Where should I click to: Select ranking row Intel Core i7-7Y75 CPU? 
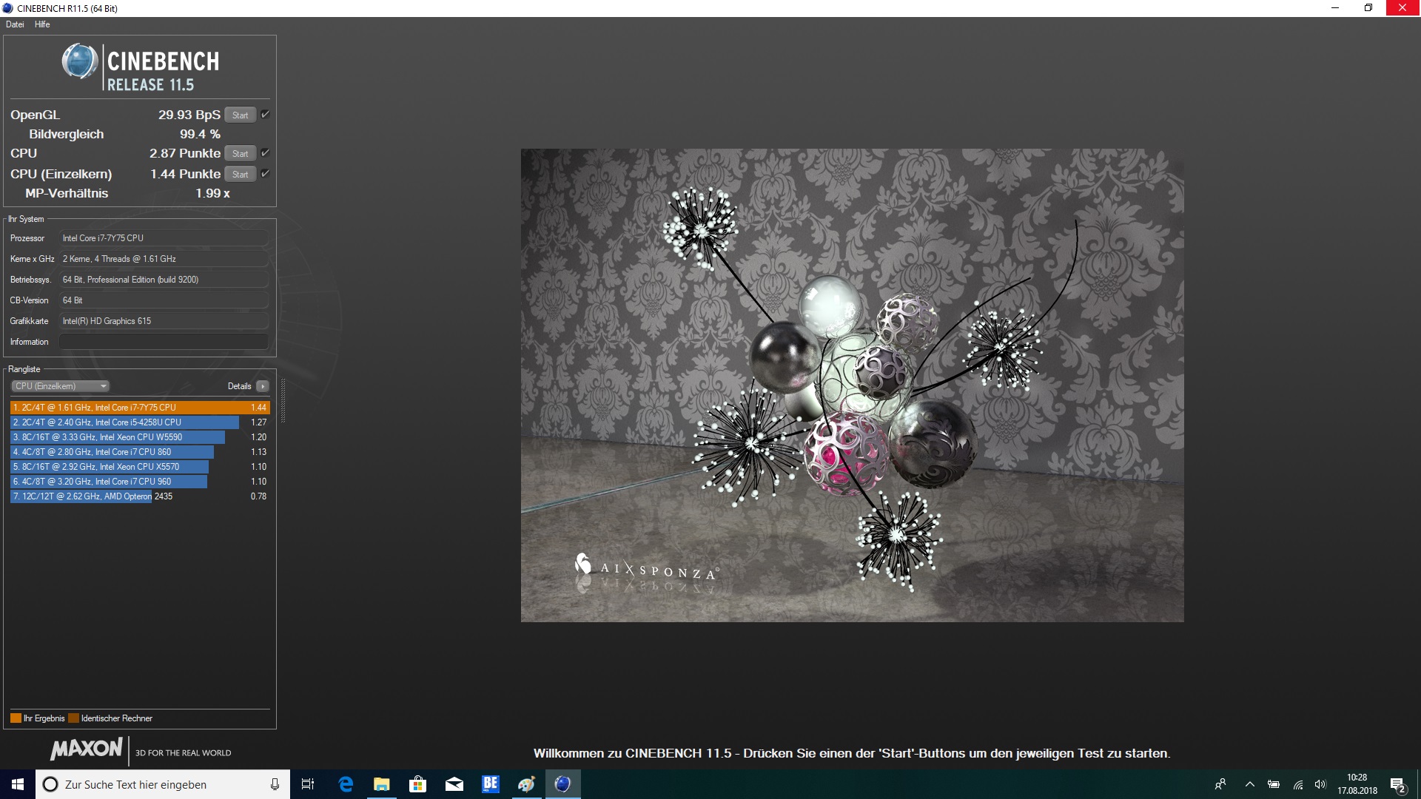pos(140,408)
